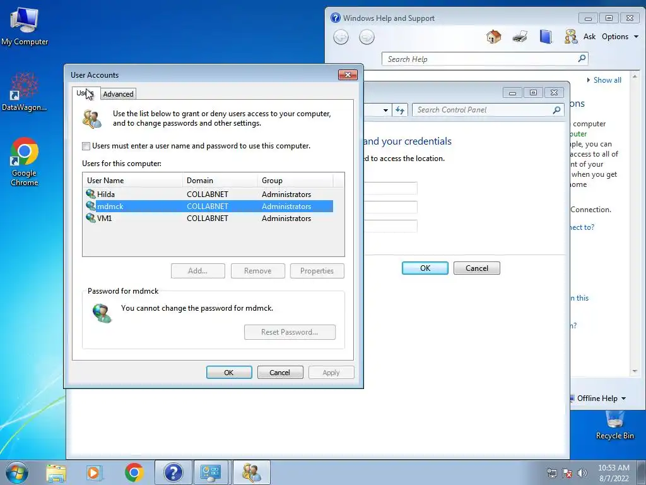Click the second credentials input field

click(x=391, y=207)
